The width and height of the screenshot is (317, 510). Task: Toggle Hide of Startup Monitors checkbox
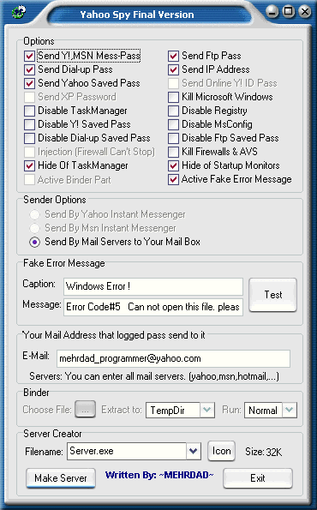(173, 165)
